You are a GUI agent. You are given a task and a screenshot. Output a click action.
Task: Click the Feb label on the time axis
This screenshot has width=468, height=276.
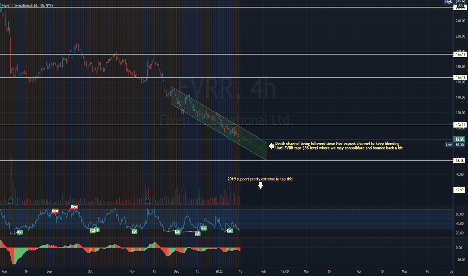pos(263,271)
